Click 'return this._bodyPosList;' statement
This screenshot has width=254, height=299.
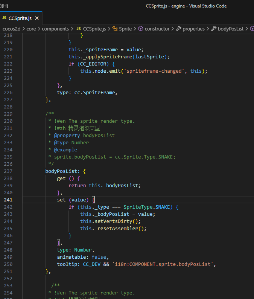[x=105, y=186]
